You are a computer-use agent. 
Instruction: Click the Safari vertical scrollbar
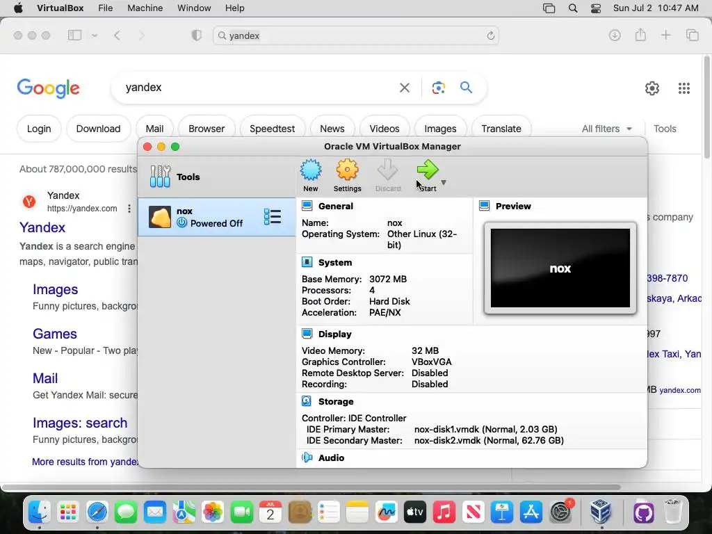pyautogui.click(x=707, y=106)
